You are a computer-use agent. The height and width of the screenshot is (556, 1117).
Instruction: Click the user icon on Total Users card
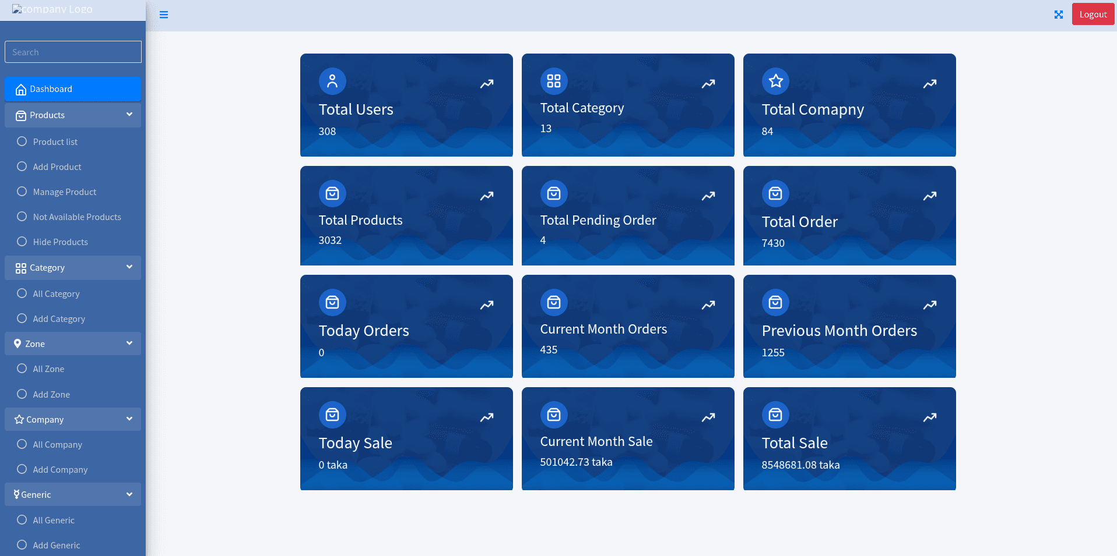(332, 81)
